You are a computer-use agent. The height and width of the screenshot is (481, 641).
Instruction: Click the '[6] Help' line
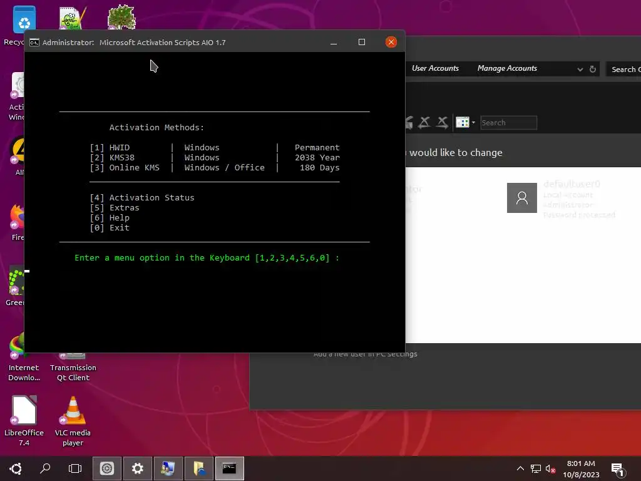pyautogui.click(x=110, y=217)
